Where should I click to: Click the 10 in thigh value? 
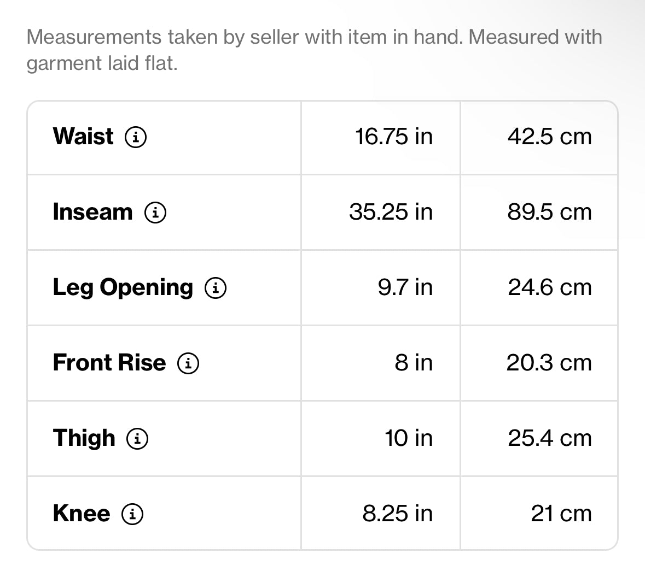coord(409,438)
